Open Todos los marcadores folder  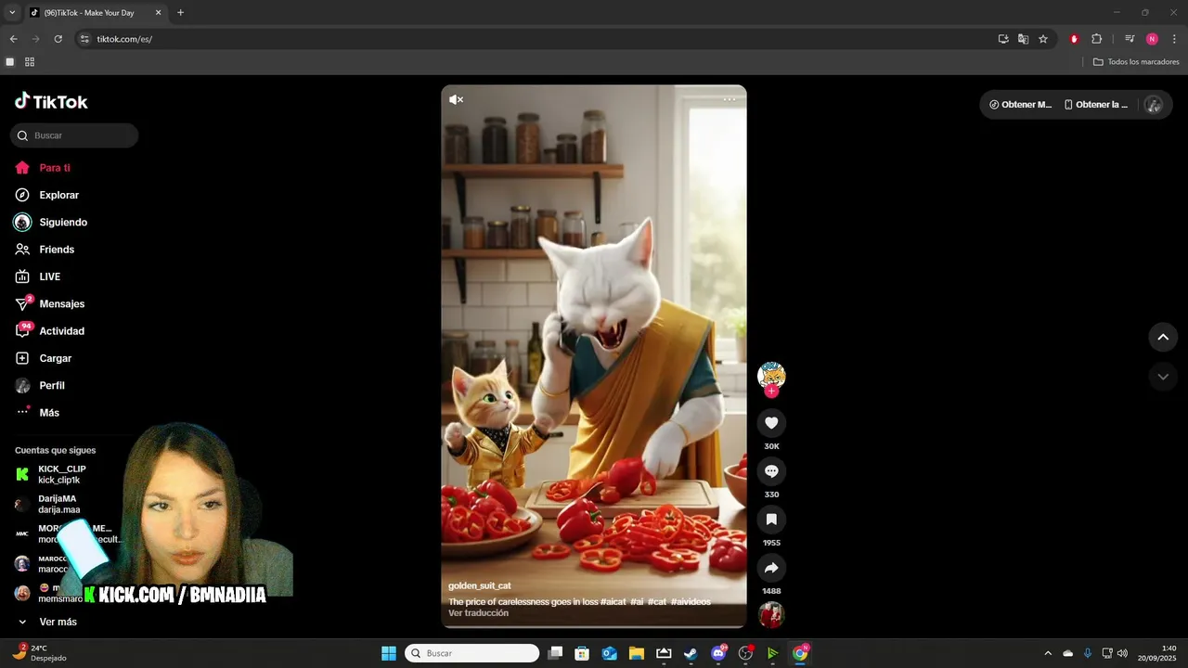[1136, 62]
